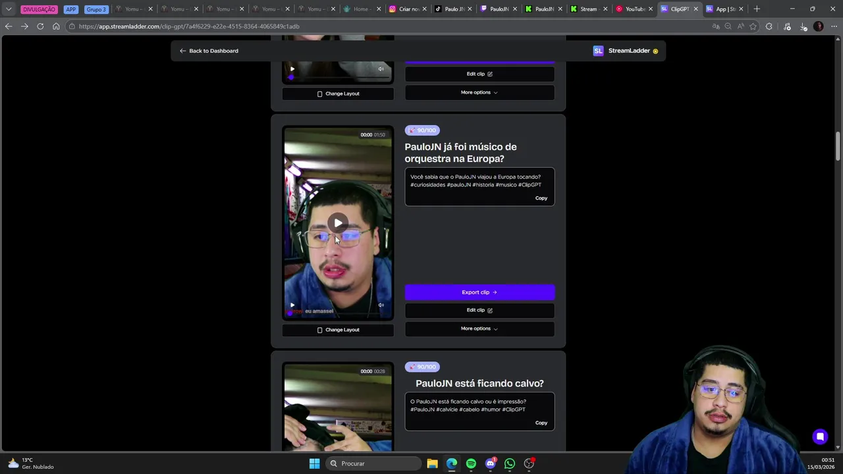Expand More options for the top clip
The image size is (843, 474).
[x=479, y=92]
